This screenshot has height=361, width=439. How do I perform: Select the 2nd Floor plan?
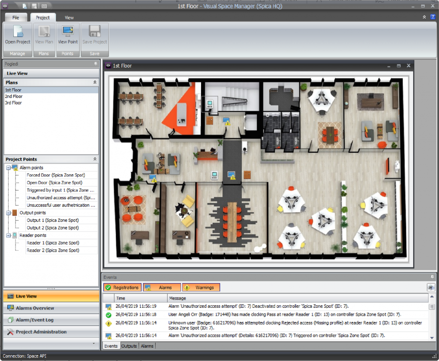[x=13, y=96]
